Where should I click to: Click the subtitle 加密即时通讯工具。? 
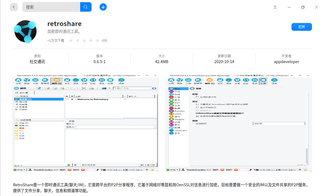click(64, 32)
